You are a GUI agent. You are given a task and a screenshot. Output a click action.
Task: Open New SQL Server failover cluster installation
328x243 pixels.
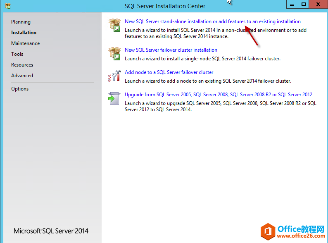coord(171,50)
